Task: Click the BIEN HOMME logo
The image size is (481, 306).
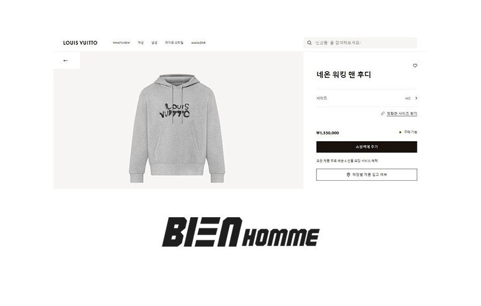Action: [x=241, y=232]
